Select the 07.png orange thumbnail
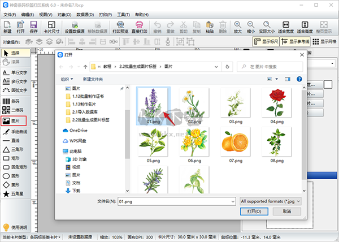 click(236, 142)
